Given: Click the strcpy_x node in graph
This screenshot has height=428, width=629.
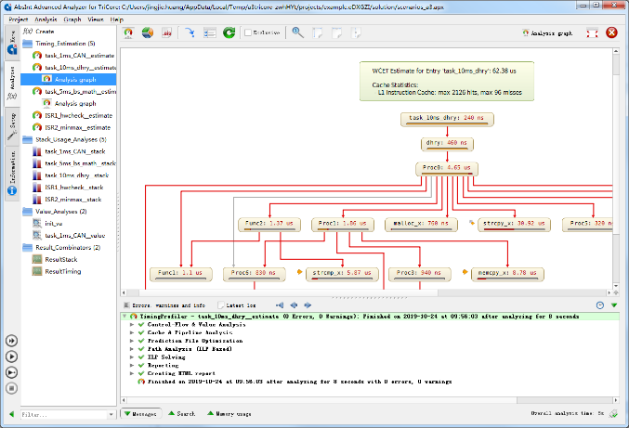Looking at the screenshot, I should tap(514, 224).
